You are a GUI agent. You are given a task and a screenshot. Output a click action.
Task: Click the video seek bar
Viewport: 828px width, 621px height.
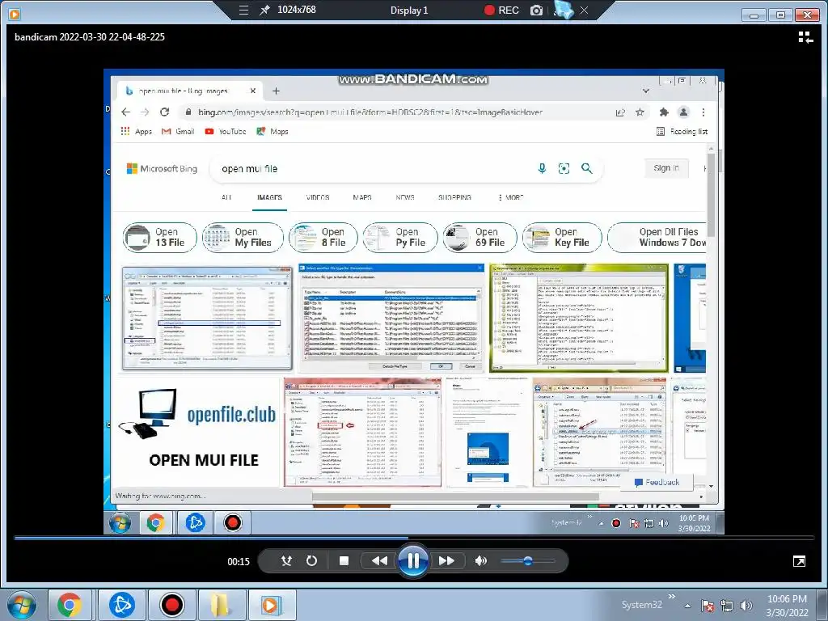click(x=414, y=538)
